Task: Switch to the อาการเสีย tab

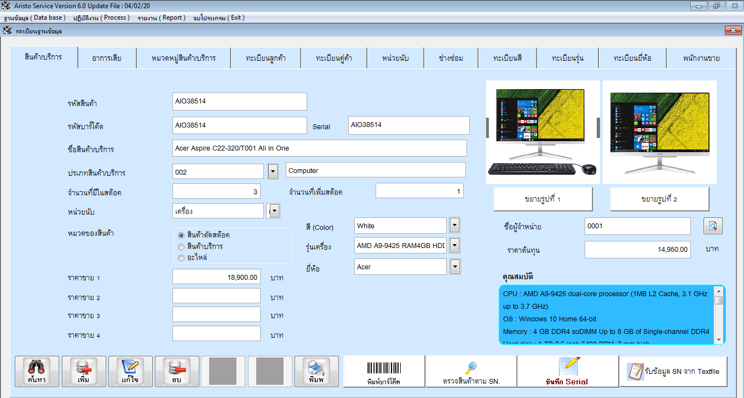Action: click(x=107, y=58)
